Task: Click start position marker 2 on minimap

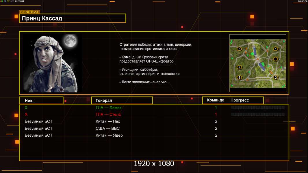Action: pos(276,77)
